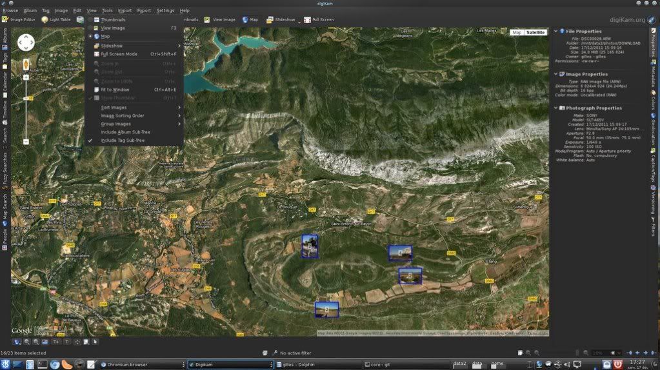Collapse the File Properties section
660x370 pixels.
pyautogui.click(x=556, y=31)
